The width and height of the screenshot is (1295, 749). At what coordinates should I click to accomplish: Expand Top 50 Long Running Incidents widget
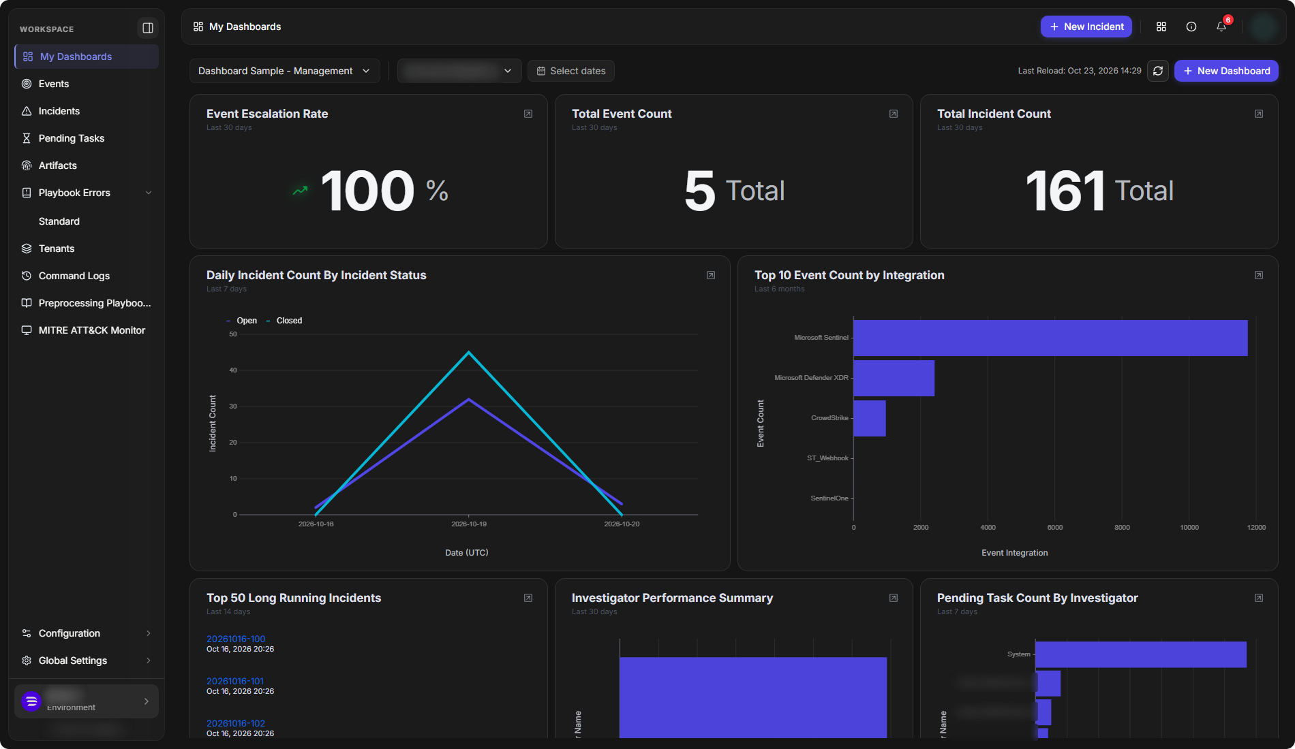(x=528, y=598)
